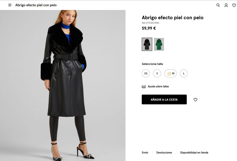Click clock icon on size M
The width and height of the screenshot is (237, 161).
[169, 74]
